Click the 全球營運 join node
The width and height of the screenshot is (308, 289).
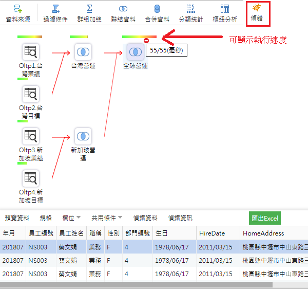click(136, 52)
